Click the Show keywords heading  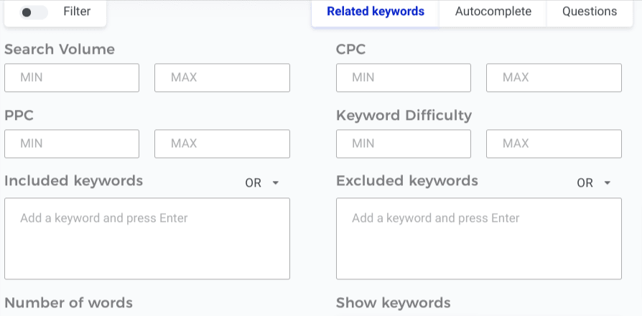pyautogui.click(x=394, y=302)
